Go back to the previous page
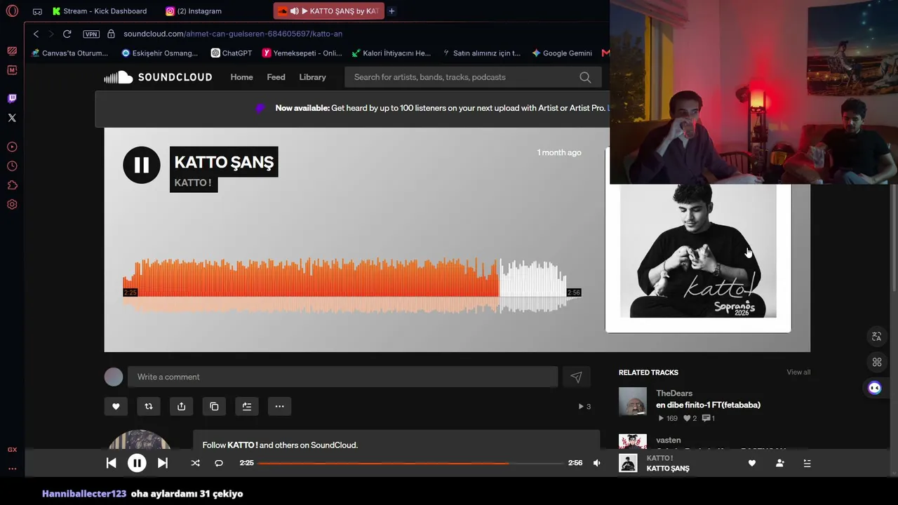The width and height of the screenshot is (898, 505). pyautogui.click(x=36, y=34)
